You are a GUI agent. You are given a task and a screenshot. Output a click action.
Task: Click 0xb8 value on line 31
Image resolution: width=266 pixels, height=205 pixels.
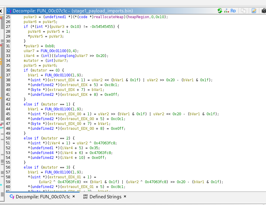tap(50, 46)
